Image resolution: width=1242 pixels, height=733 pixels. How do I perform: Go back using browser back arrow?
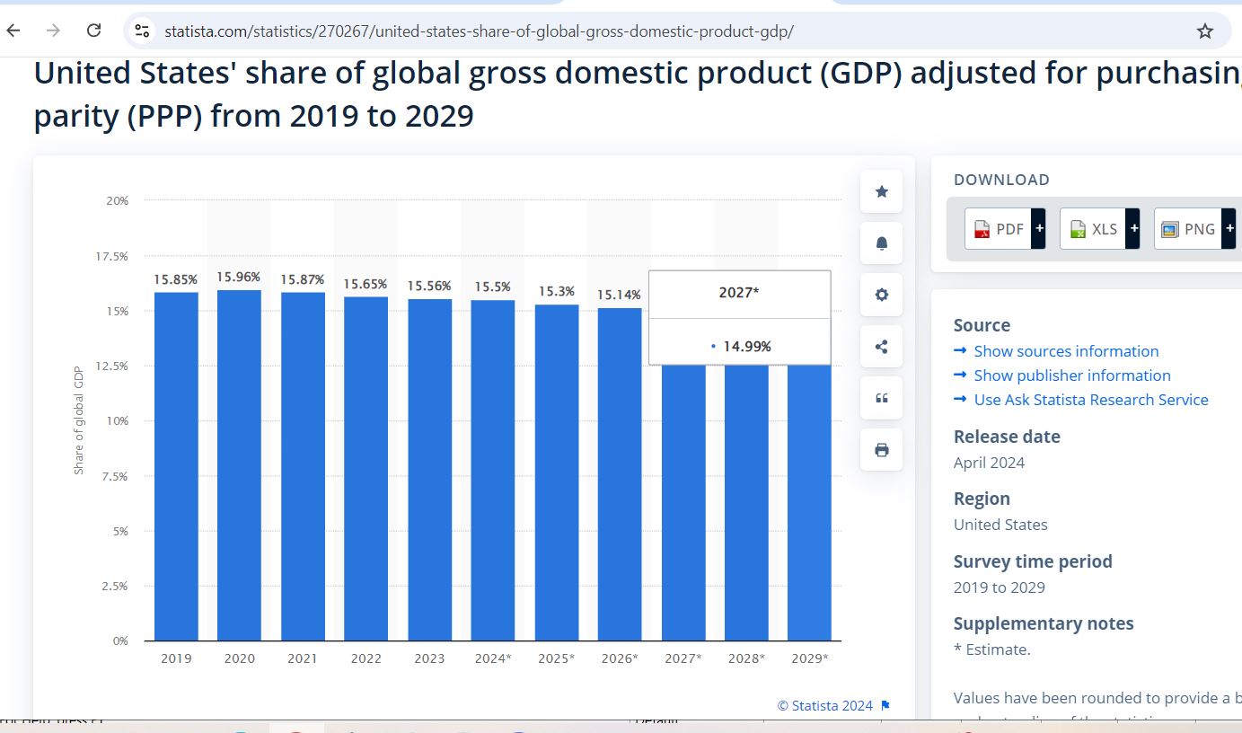[x=13, y=31]
